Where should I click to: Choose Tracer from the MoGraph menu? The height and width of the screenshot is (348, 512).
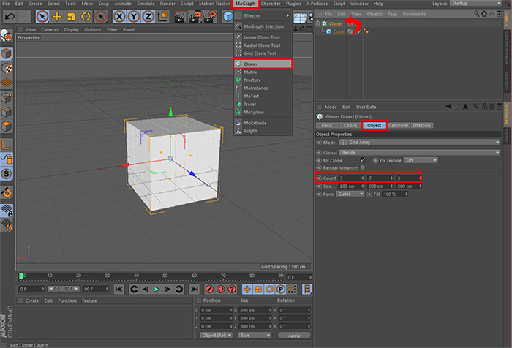263,104
